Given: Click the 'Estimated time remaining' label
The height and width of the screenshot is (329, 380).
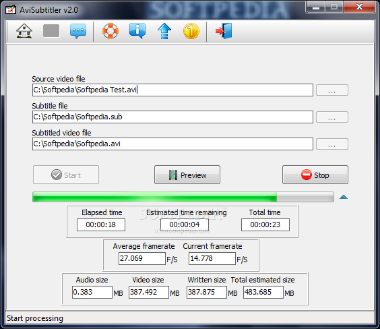Looking at the screenshot, I should (187, 212).
